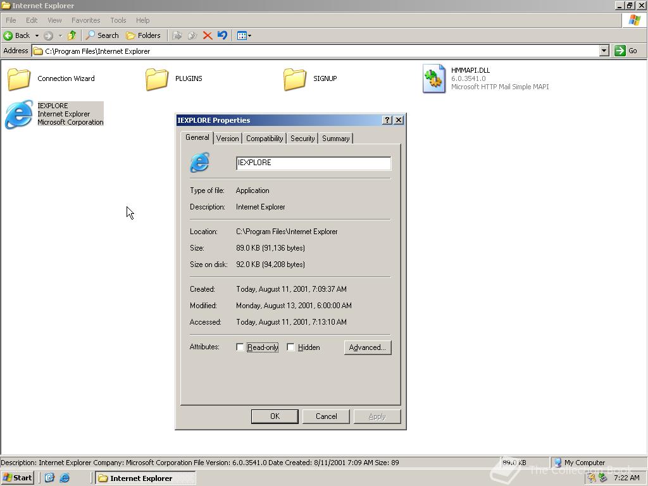
Task: Switch to the Version tab
Action: point(227,139)
